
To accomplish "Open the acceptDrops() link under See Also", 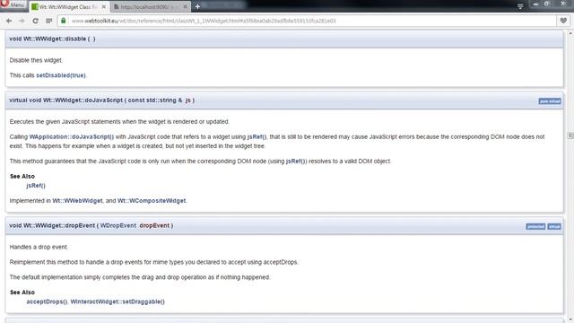I will pyautogui.click(x=47, y=301).
